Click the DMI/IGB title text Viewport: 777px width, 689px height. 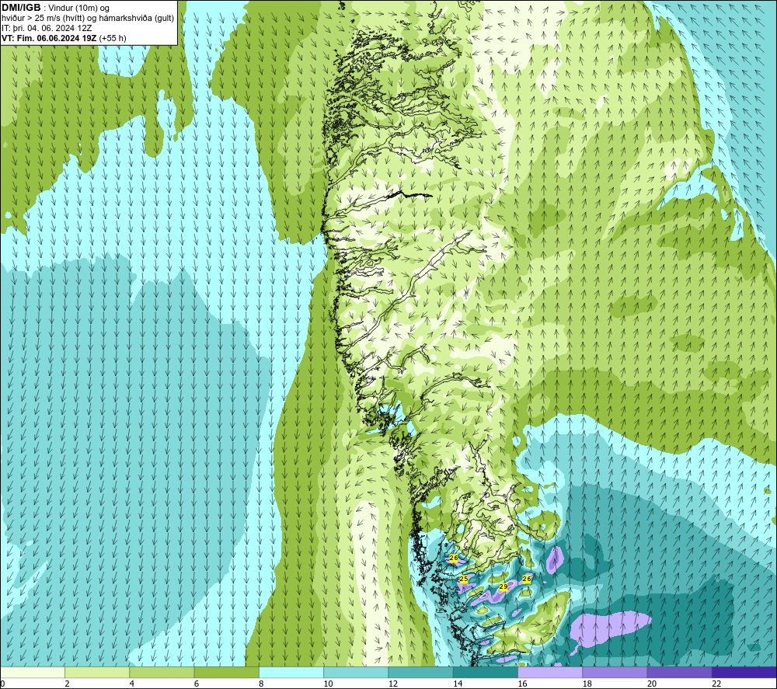point(21,8)
